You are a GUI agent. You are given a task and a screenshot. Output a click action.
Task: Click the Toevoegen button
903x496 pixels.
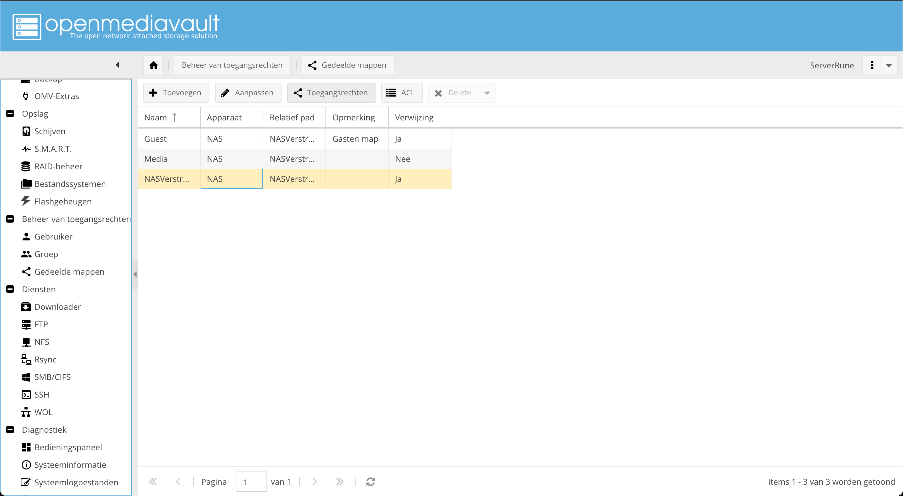click(176, 92)
